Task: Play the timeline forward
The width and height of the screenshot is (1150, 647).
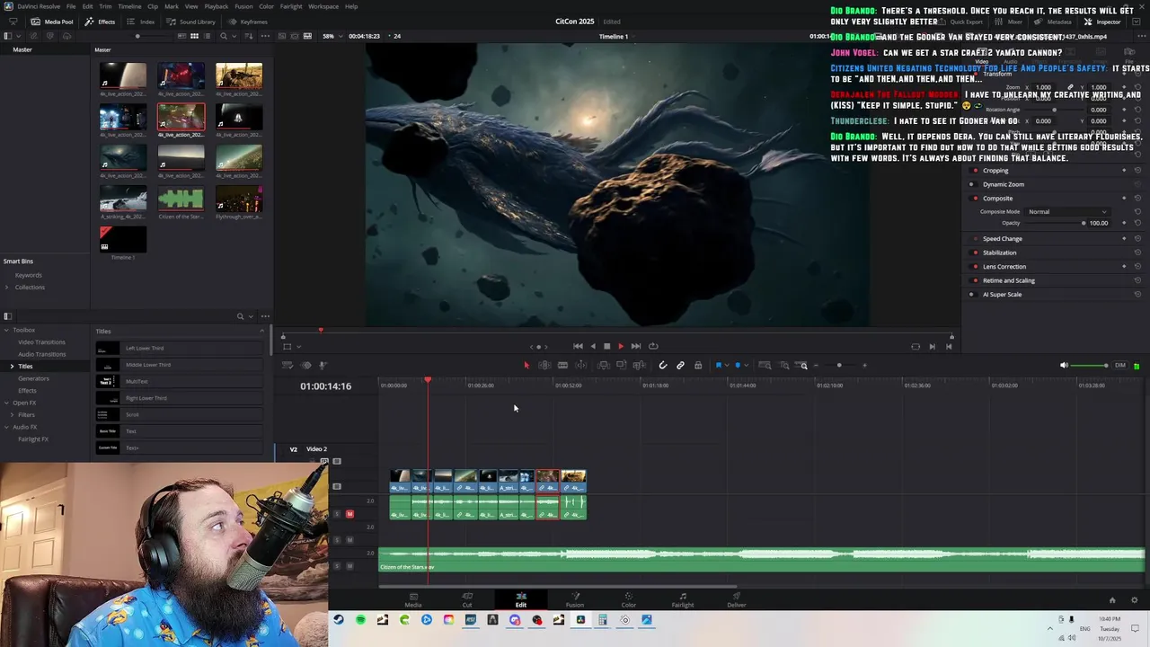Action: pos(621,346)
